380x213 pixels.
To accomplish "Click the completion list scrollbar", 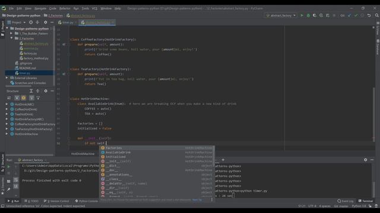I will point(214,156).
